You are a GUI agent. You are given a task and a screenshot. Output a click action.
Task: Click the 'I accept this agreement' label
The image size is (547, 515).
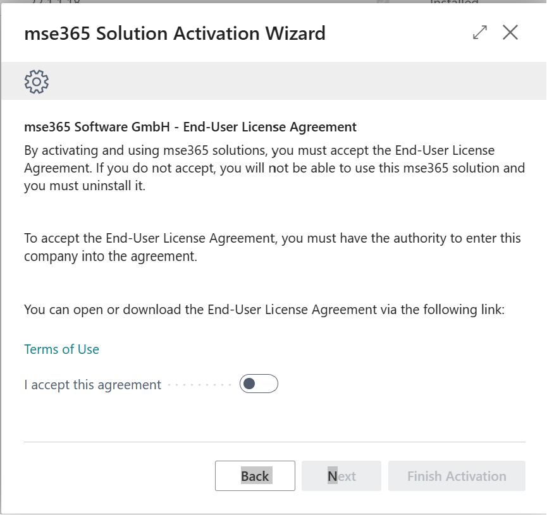(92, 384)
